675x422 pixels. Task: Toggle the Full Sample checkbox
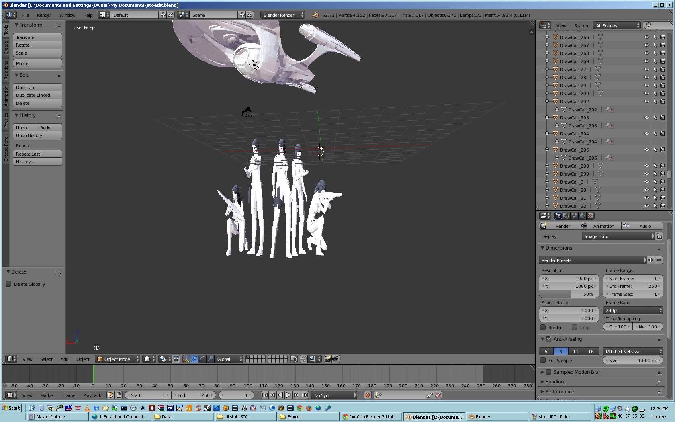click(543, 361)
